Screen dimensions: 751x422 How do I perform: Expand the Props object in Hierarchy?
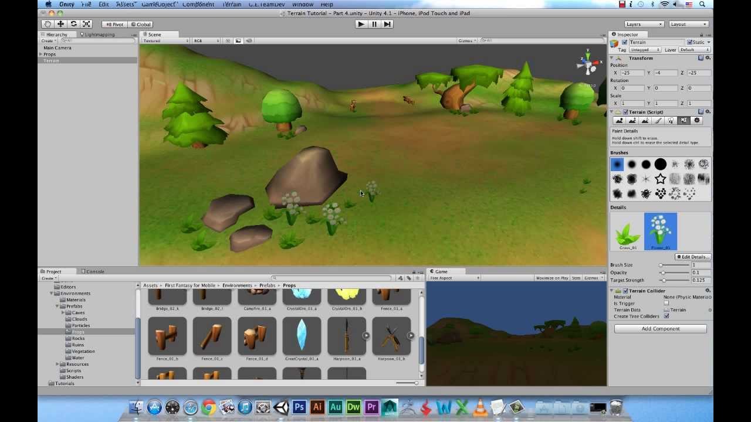pyautogui.click(x=40, y=55)
